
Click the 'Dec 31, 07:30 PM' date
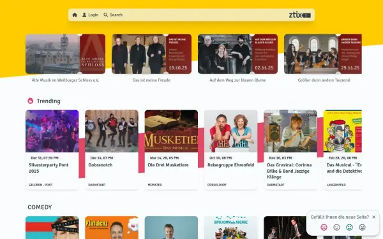pyautogui.click(x=45, y=158)
